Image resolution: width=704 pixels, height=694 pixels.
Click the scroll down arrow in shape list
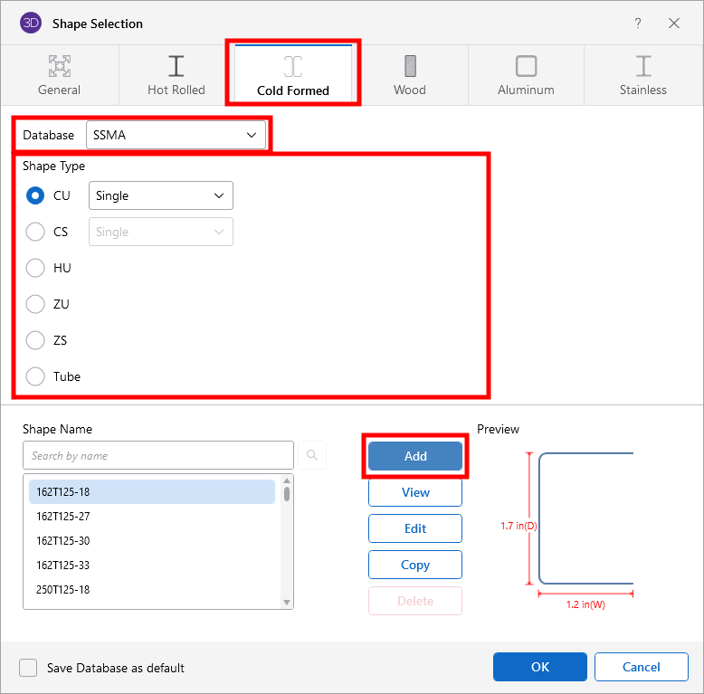287,602
